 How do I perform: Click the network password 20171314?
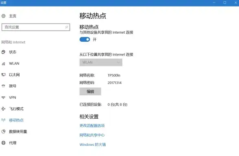[x=115, y=83]
